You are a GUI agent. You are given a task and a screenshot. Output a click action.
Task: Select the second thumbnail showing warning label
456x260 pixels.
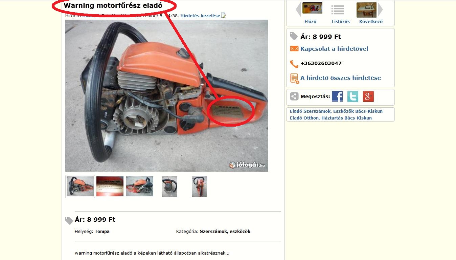tap(110, 186)
